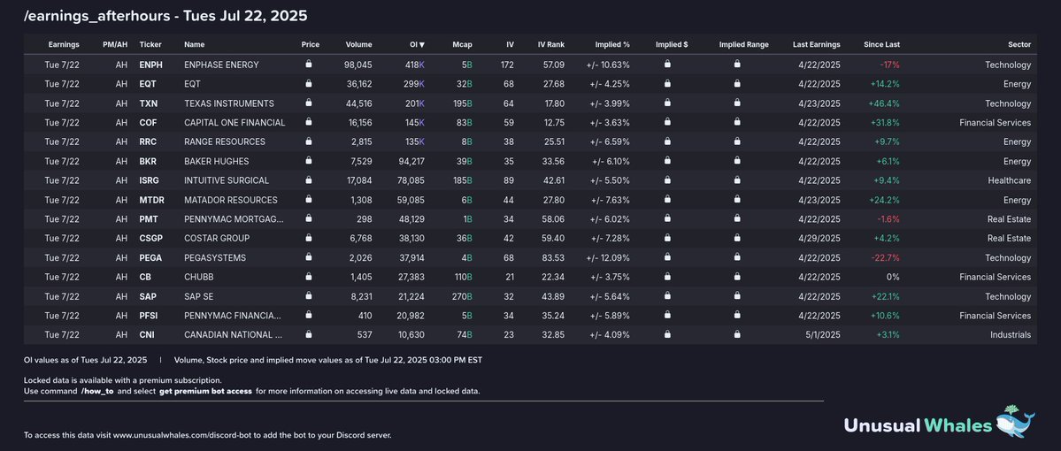1061x451 pixels.
Task: Click the Implied % column header
Action: coord(612,44)
